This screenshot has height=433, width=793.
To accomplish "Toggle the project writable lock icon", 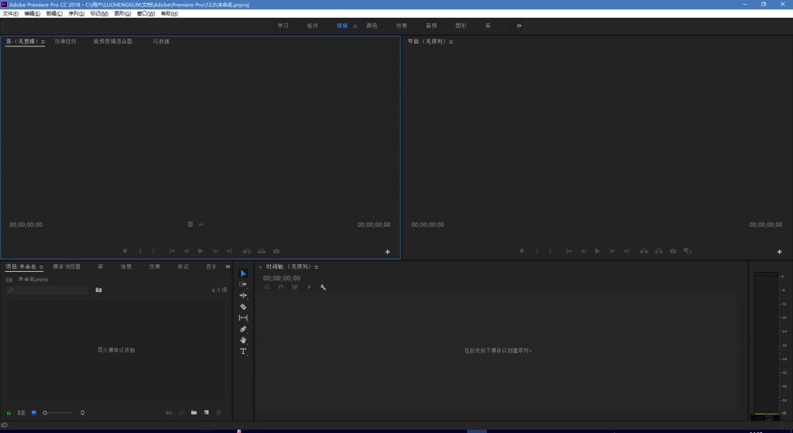I will (x=9, y=413).
